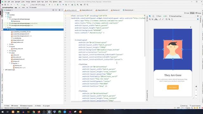Click the Expand All icon in Project panel
This screenshot has height=114, width=203.
click(56, 10)
